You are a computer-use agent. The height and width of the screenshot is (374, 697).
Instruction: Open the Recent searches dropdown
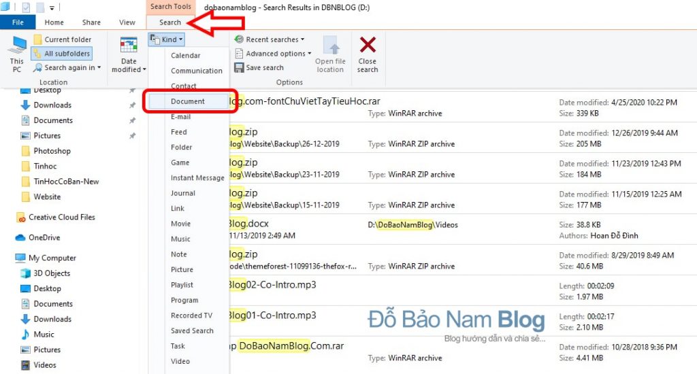tap(270, 39)
